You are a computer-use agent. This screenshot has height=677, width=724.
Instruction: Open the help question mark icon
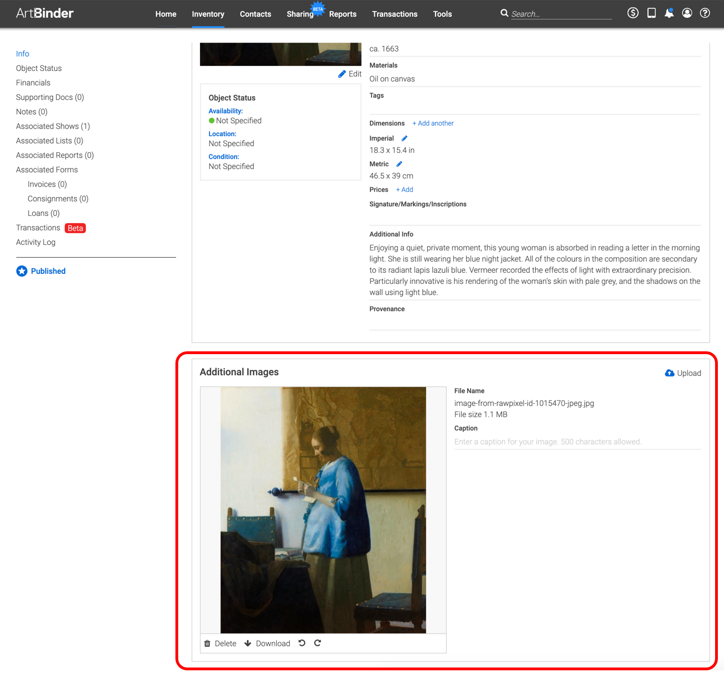pyautogui.click(x=705, y=13)
